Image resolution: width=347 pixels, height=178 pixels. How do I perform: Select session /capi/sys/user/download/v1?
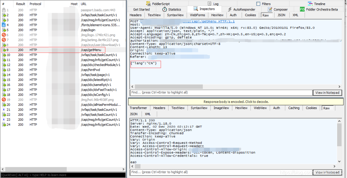click(x=63, y=45)
